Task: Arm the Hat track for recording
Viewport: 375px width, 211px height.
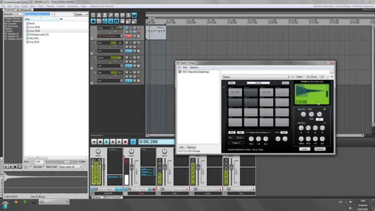Action: coord(139,77)
